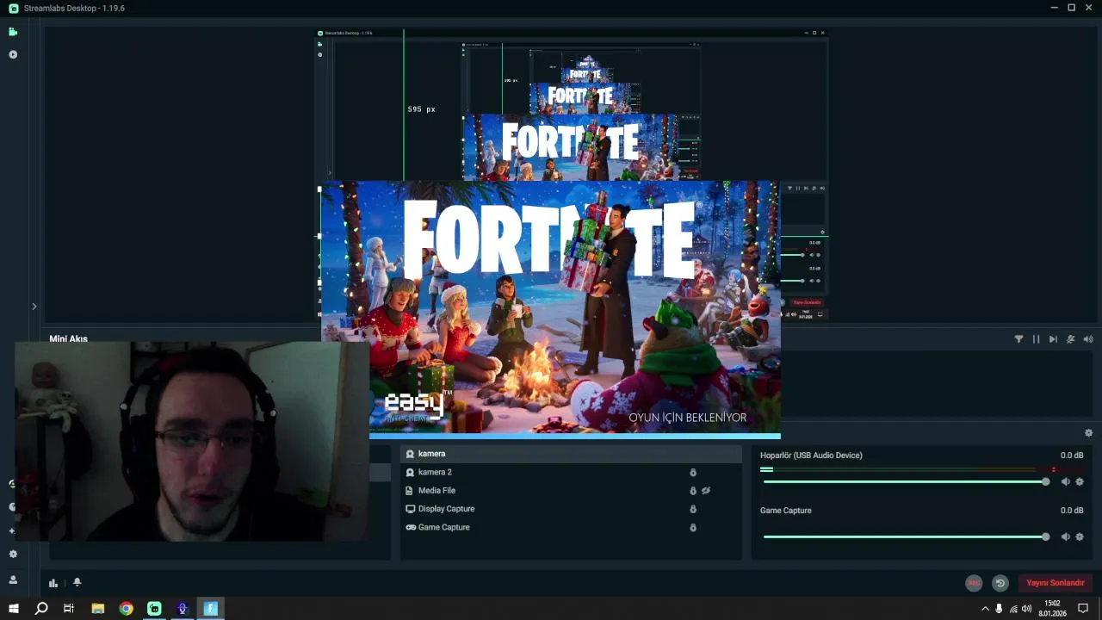Switch to Fortnite taskbar icon
The height and width of the screenshot is (620, 1102).
click(211, 609)
